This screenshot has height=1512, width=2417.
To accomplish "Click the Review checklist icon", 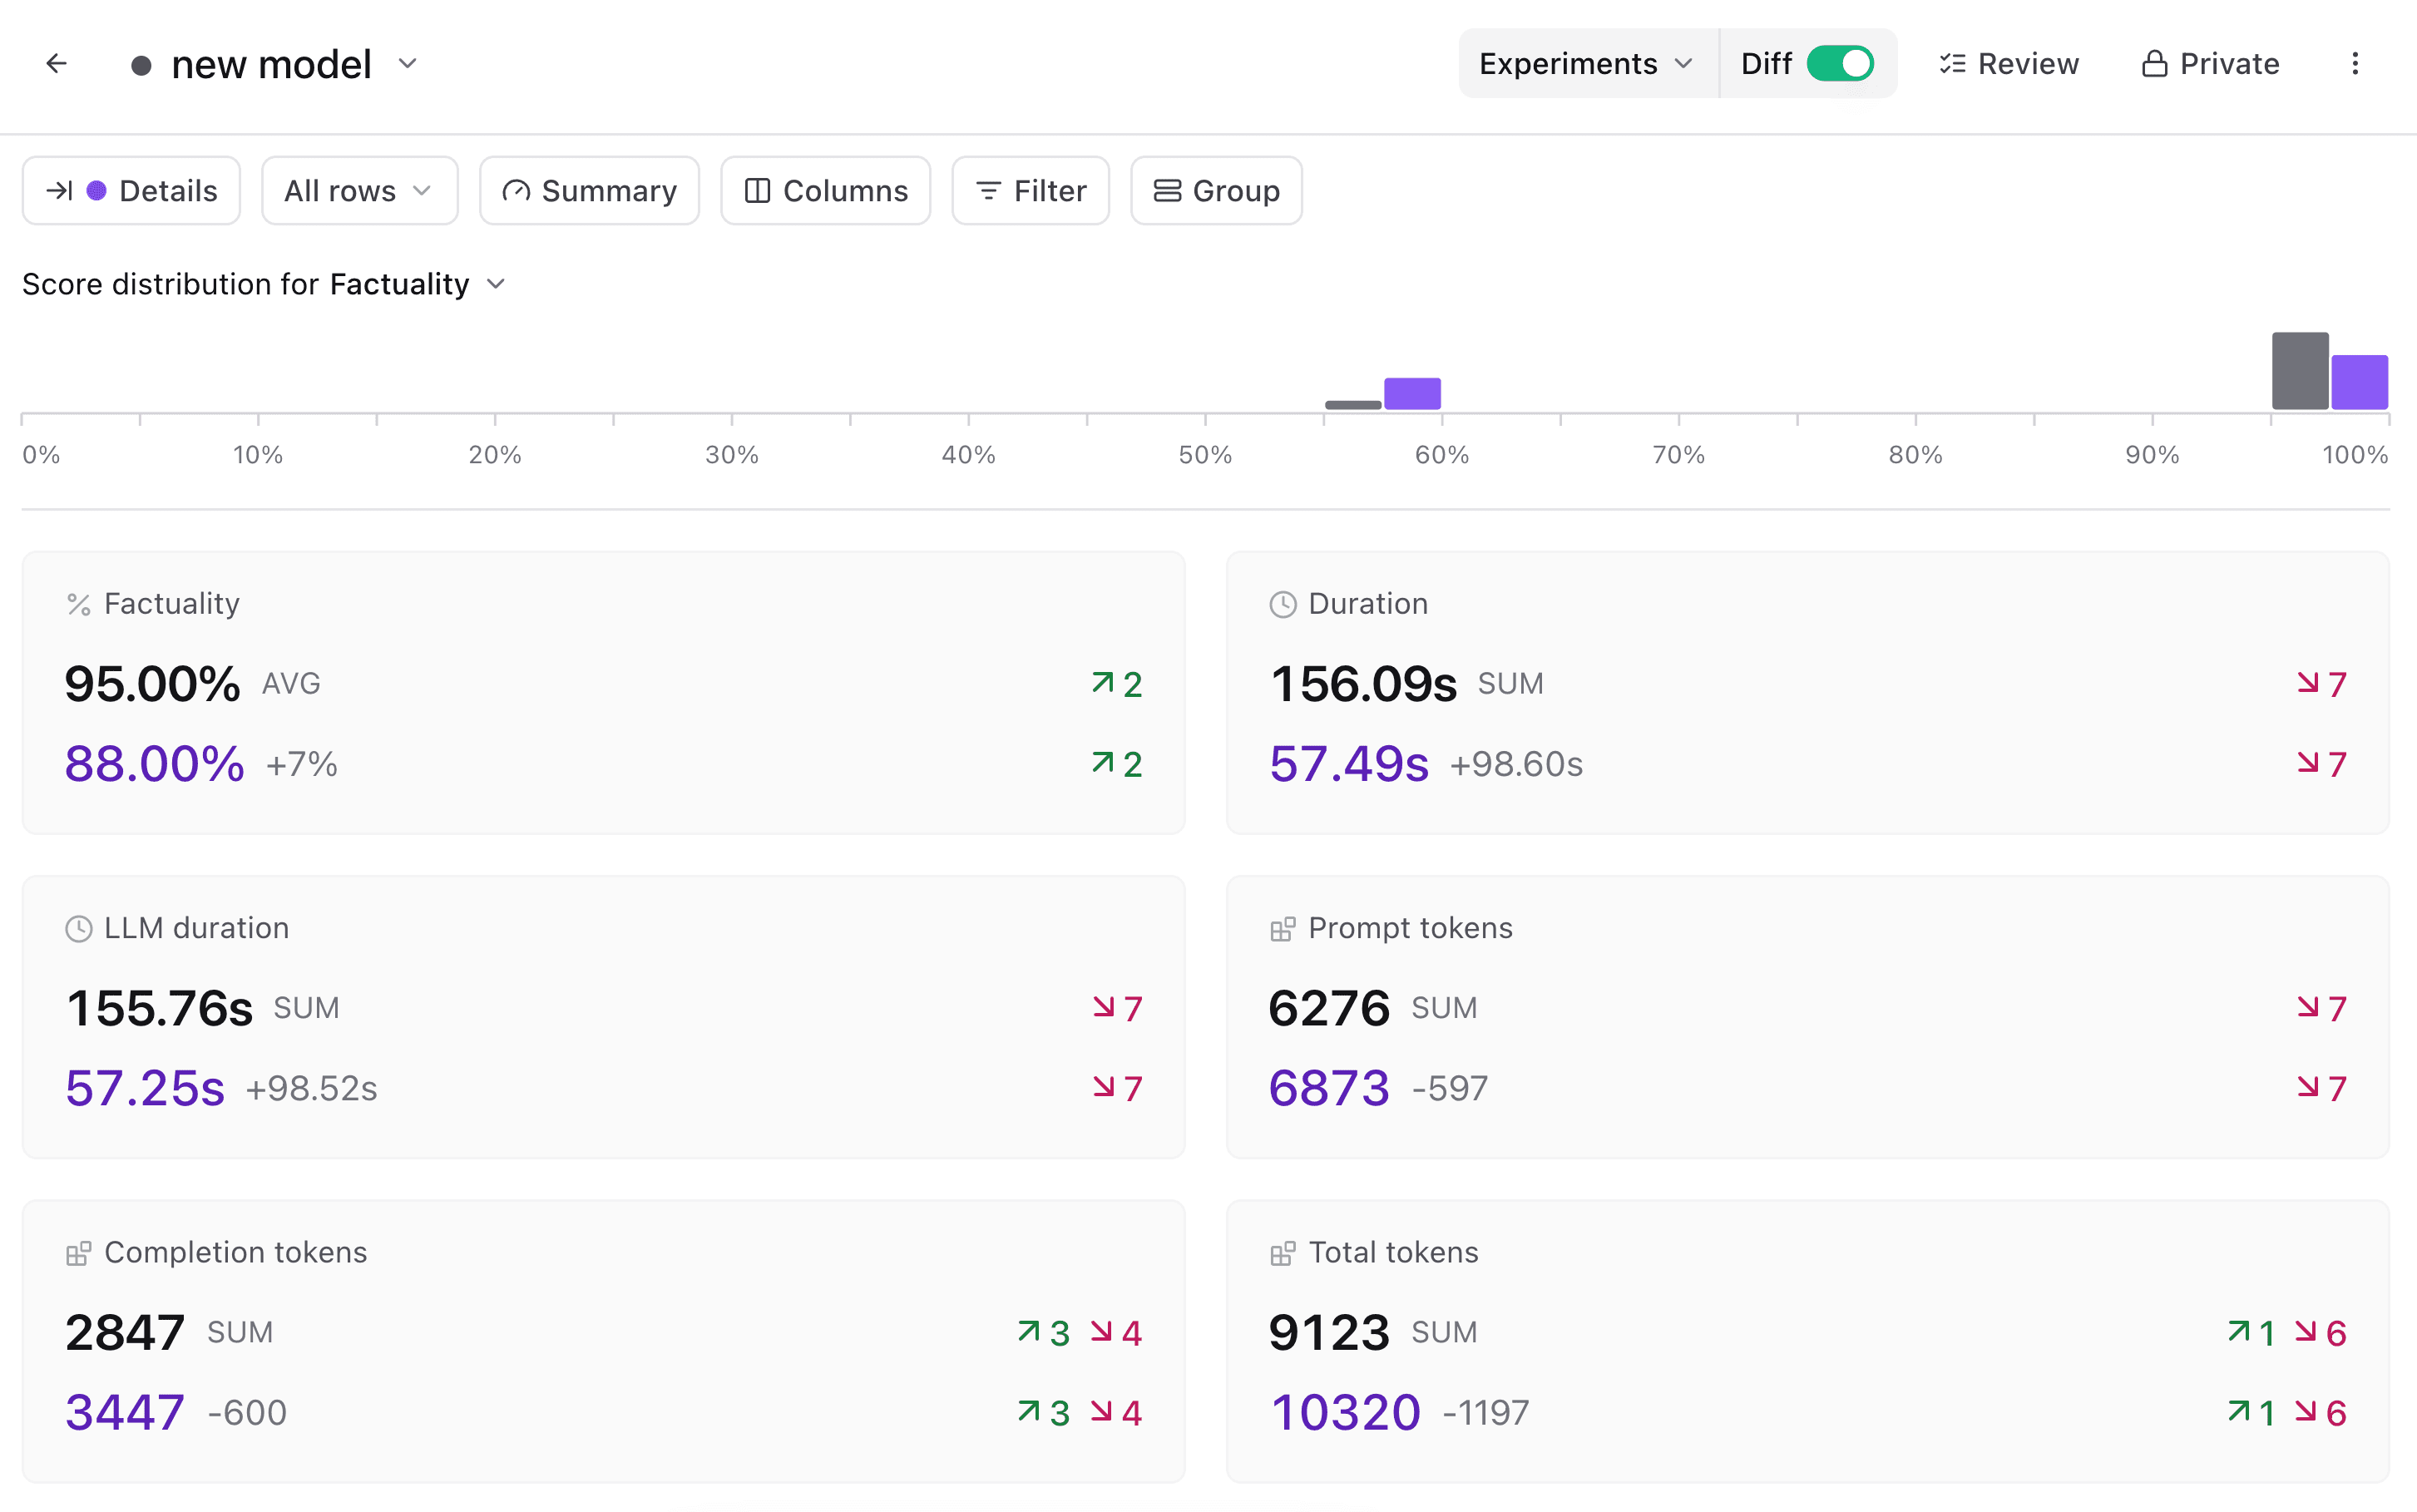I will (x=1951, y=64).
